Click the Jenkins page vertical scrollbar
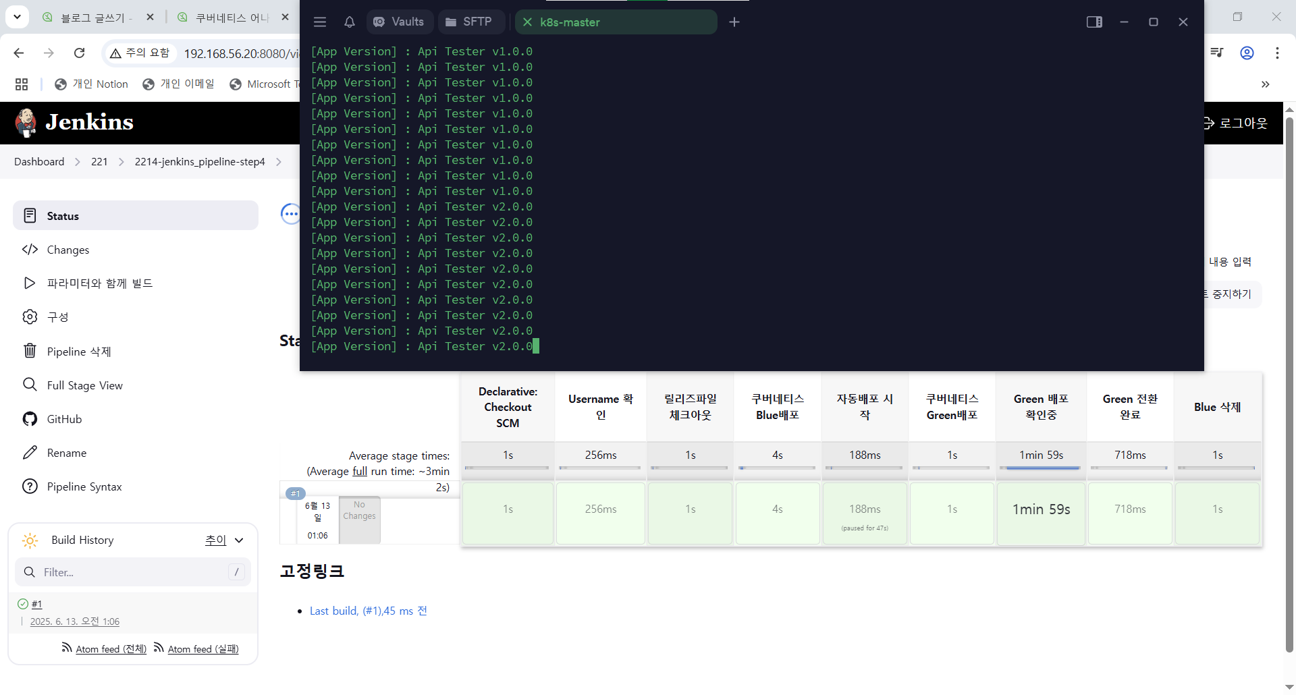 1289,385
